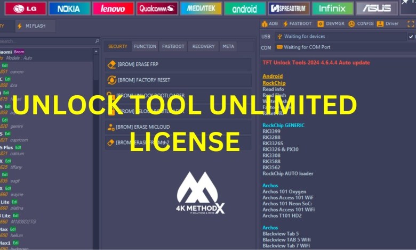Select the natrium model row
The width and height of the screenshot is (416, 250).
(x=46, y=151)
